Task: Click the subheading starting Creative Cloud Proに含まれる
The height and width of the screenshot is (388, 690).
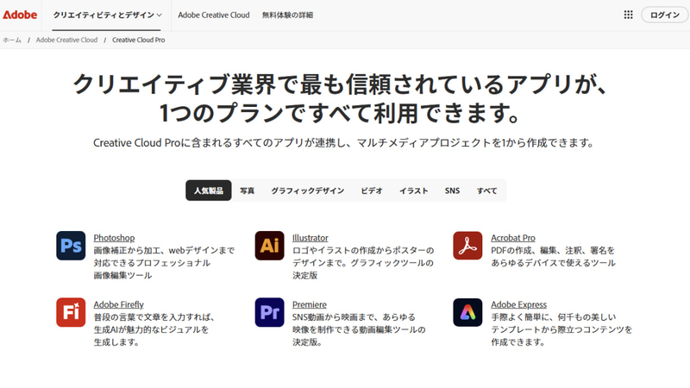Action: [343, 143]
